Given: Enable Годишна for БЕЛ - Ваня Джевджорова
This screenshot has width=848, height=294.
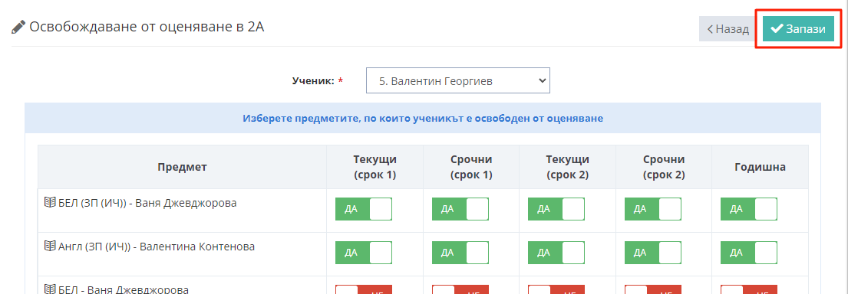Looking at the screenshot, I should [749, 289].
